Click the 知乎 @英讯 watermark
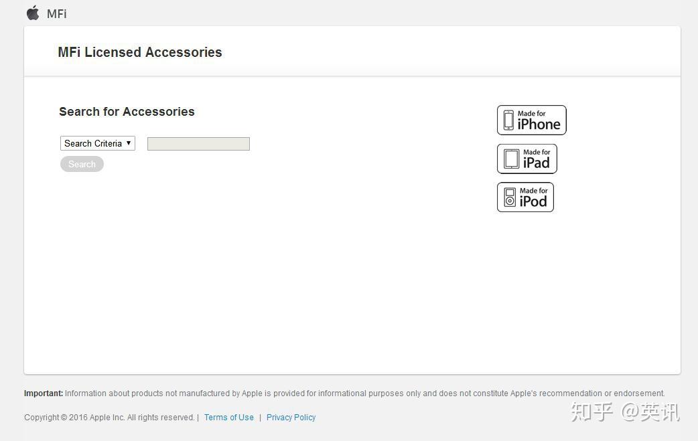This screenshot has height=441, width=698. (625, 412)
